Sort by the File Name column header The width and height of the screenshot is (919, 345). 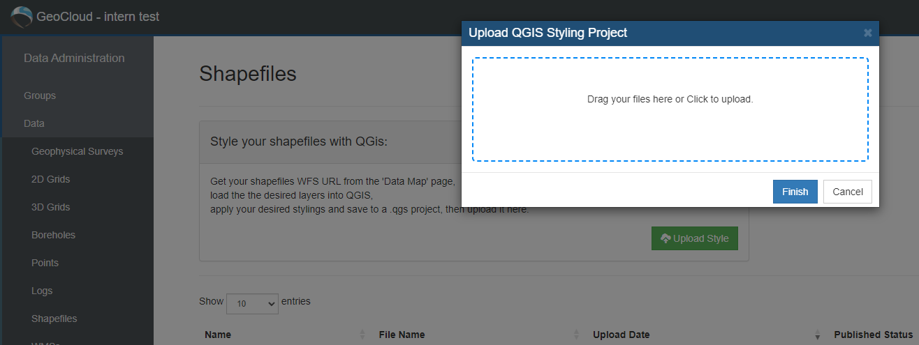480,335
